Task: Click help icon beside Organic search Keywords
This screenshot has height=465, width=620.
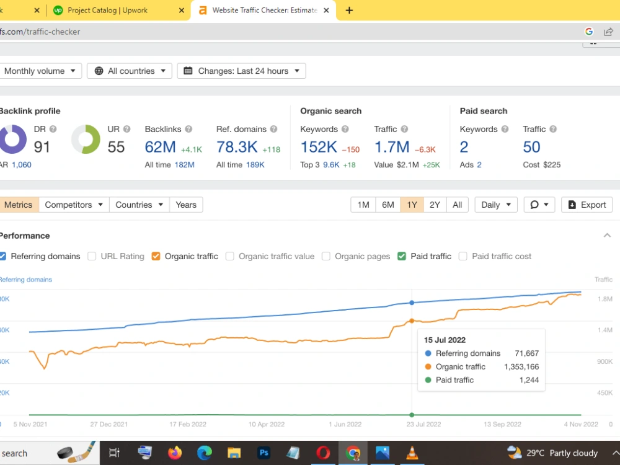Action: click(x=345, y=129)
